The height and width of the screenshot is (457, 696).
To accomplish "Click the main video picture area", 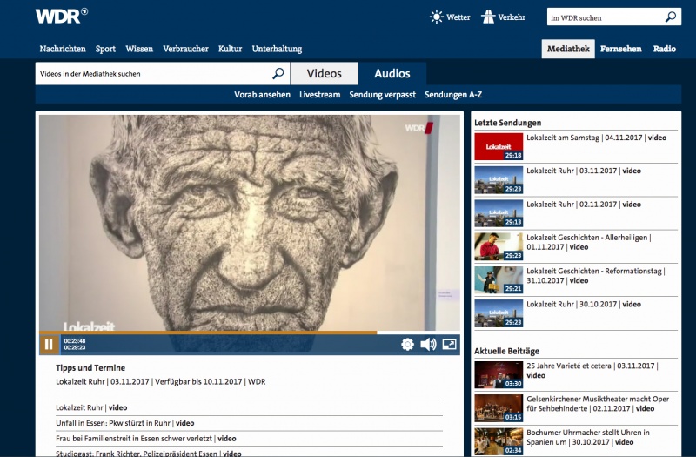I will point(250,222).
